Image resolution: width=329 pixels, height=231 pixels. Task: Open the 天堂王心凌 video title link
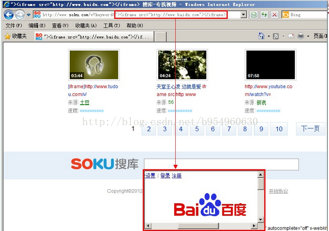point(182,90)
